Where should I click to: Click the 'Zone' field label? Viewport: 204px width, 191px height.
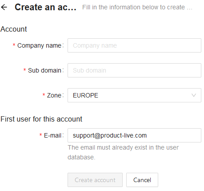click(x=54, y=95)
